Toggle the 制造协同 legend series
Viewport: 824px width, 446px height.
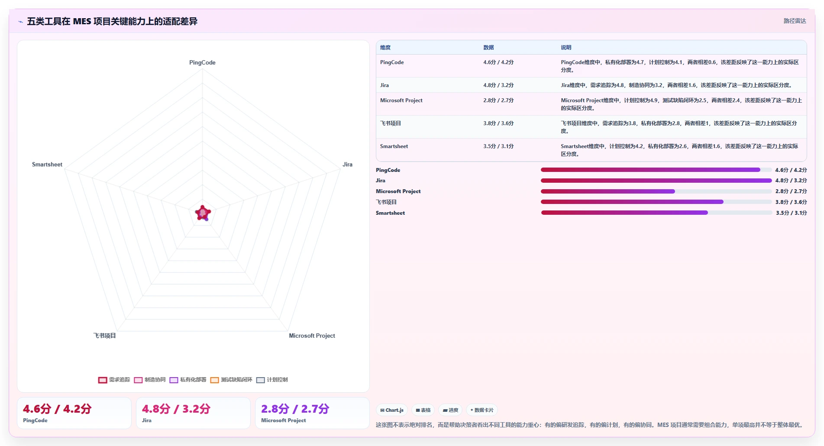[x=150, y=380]
